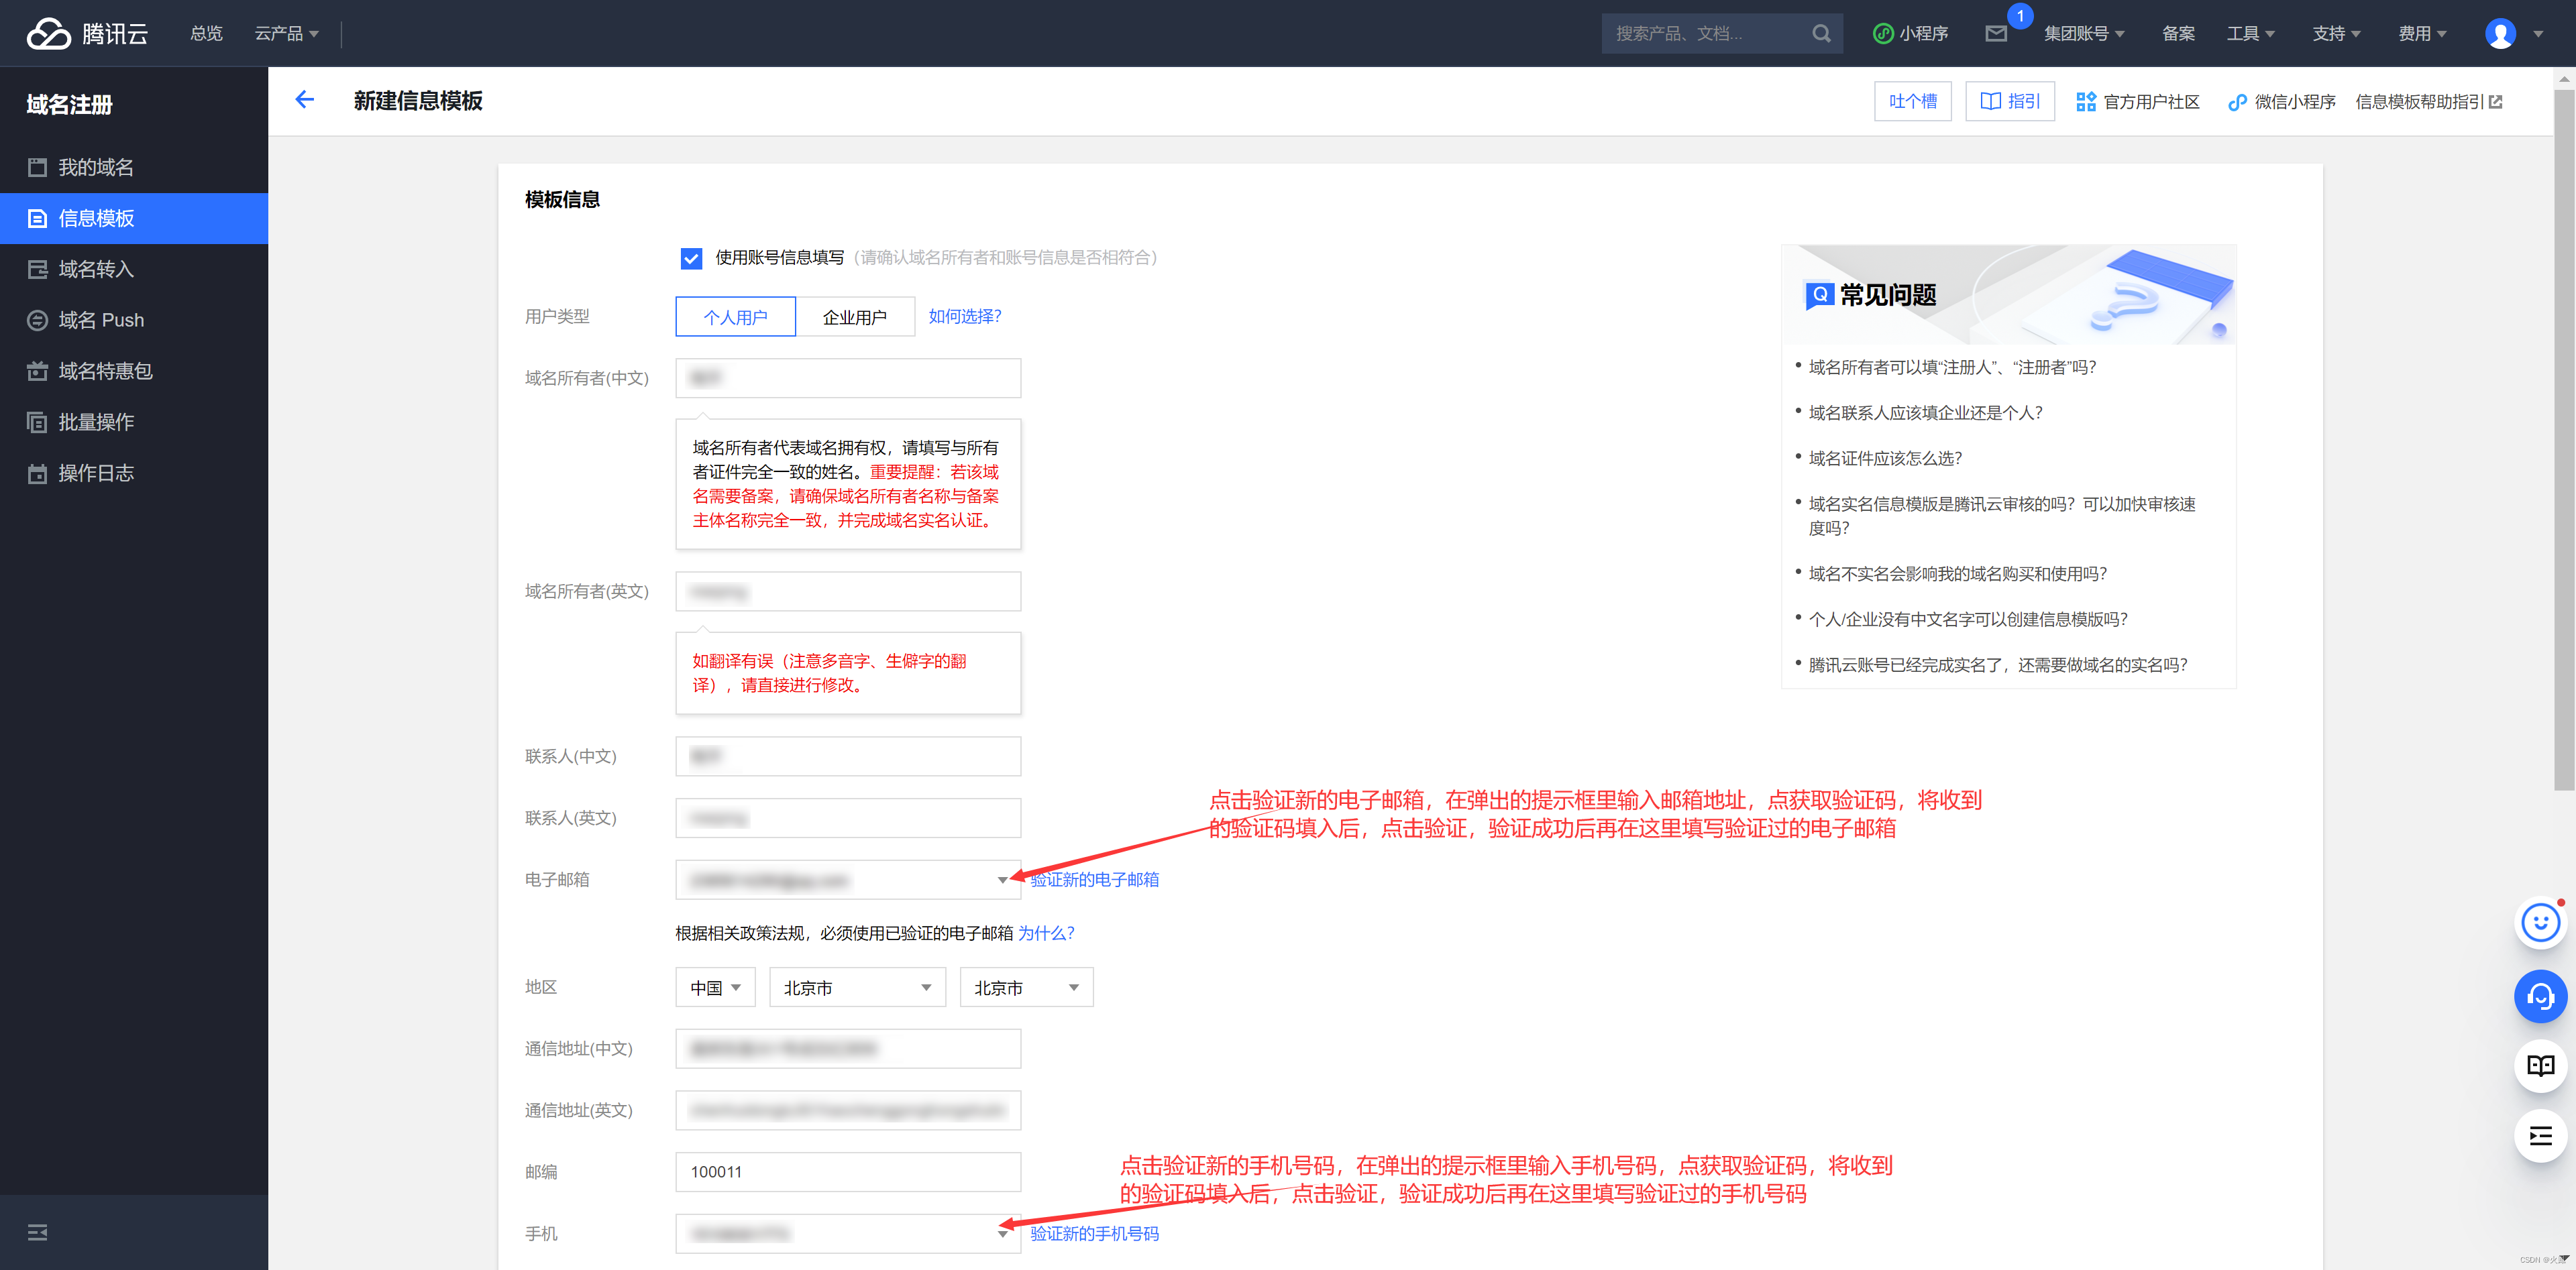Click the 我的域名 sidebar icon
This screenshot has width=2576, height=1270.
coord(37,167)
